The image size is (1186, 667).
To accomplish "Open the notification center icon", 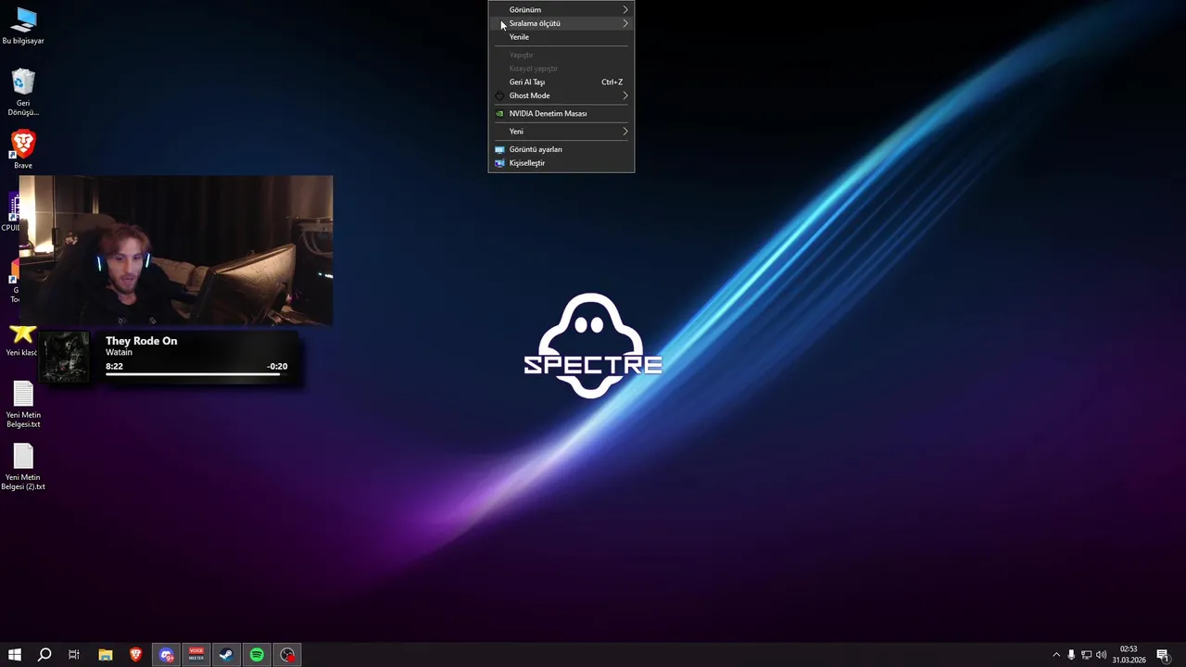I will tap(1163, 655).
